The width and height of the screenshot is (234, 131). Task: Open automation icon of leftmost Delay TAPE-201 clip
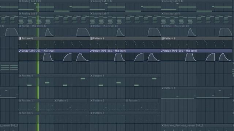(x=20, y=51)
